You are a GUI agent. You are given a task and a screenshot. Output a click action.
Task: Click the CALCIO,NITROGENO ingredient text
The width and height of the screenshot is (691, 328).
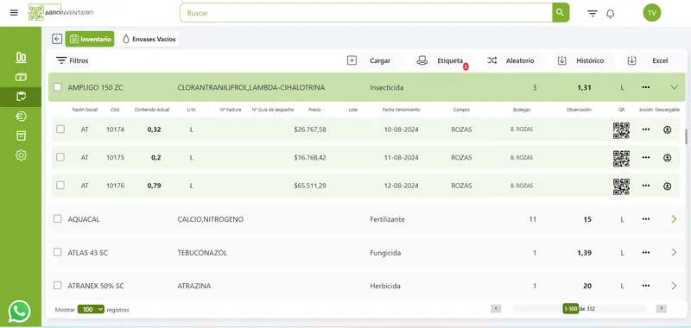[x=210, y=219]
